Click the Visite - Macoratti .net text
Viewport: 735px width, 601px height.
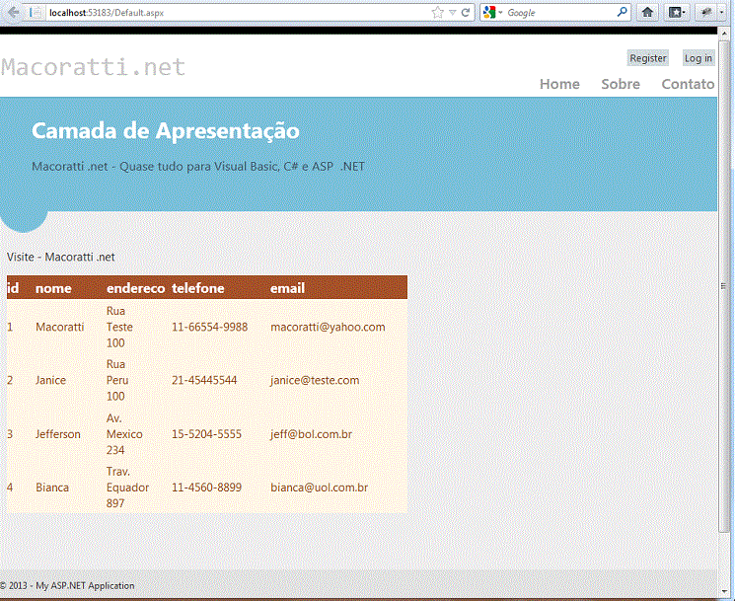pyautogui.click(x=61, y=257)
